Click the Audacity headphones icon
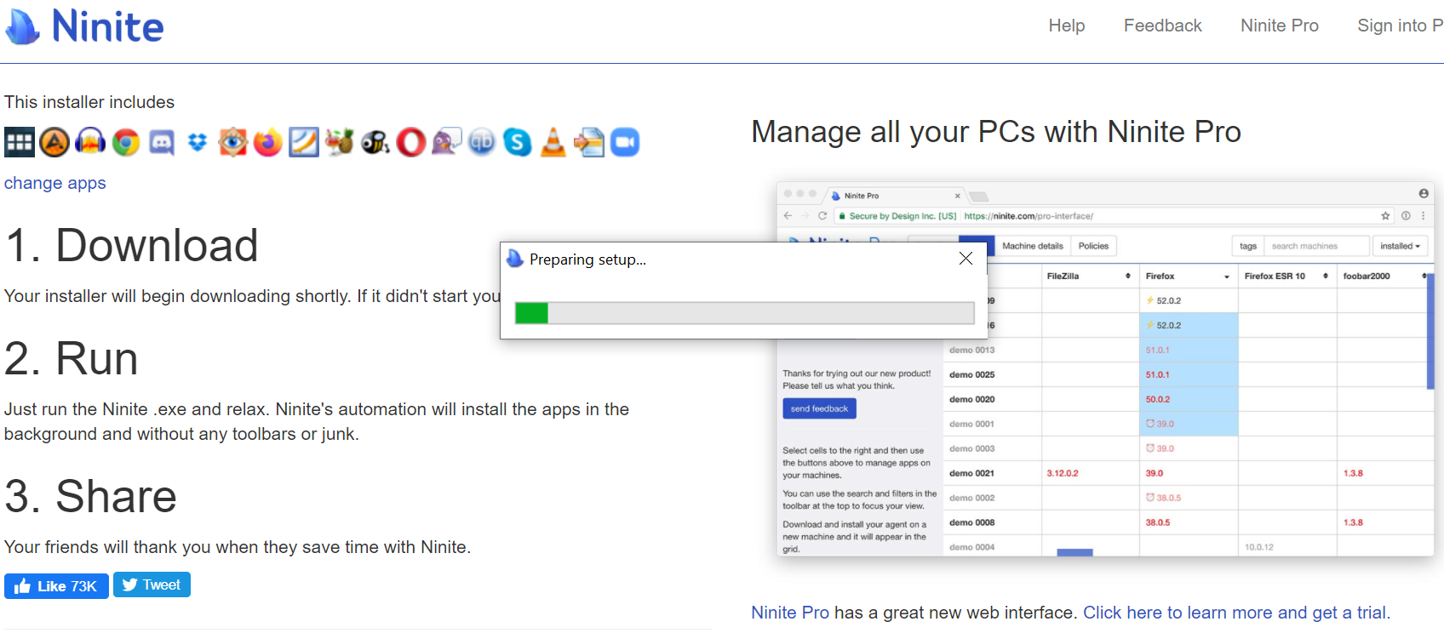The width and height of the screenshot is (1444, 633). tap(90, 142)
